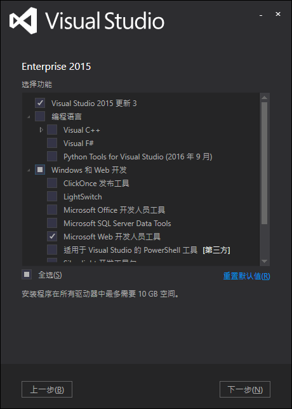This screenshot has height=409, width=292.
Task: Check ClickOnce 发布工具 option
Action: (52, 183)
